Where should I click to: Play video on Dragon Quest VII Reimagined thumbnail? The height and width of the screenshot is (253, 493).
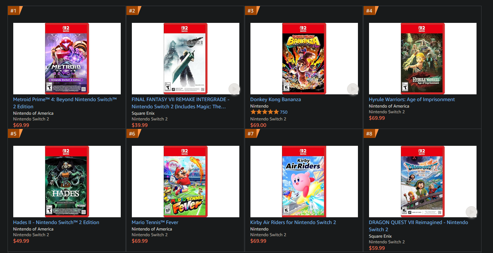pyautogui.click(x=471, y=212)
